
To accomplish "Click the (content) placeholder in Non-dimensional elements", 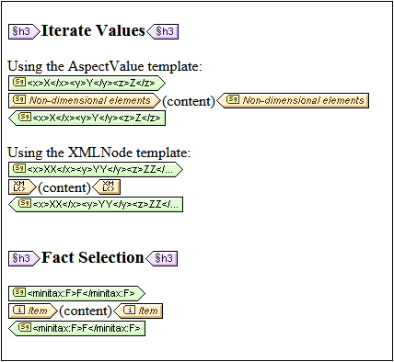I will point(189,101).
